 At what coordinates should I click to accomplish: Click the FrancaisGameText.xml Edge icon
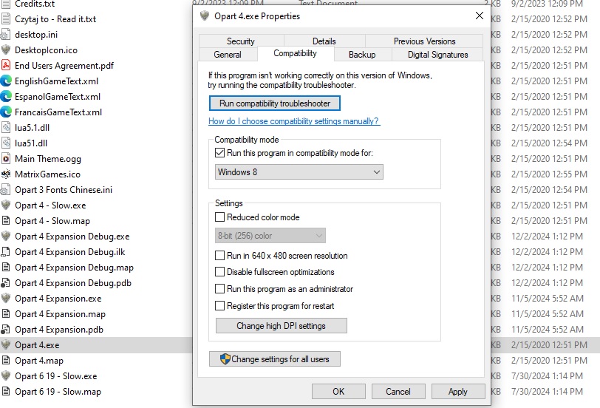tap(6, 112)
